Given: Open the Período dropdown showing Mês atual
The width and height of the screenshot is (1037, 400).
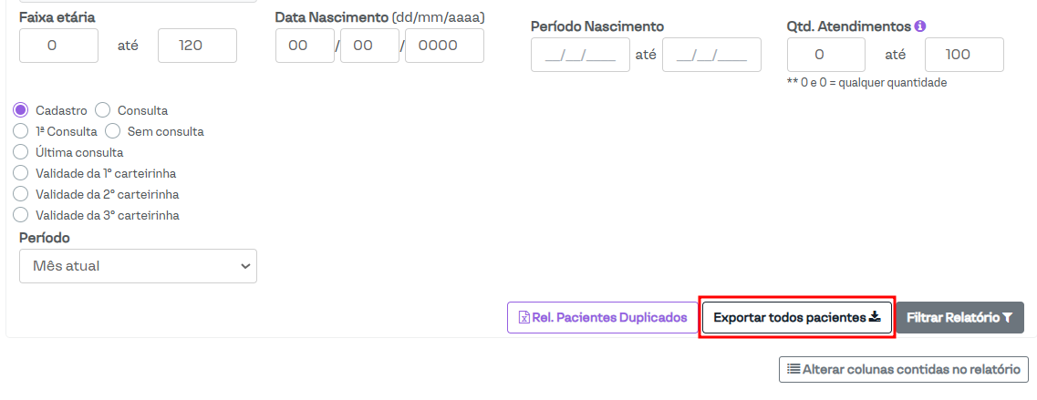Looking at the screenshot, I should 138,266.
